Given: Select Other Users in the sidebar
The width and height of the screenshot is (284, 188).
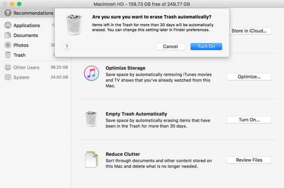Looking at the screenshot, I should click(36, 67).
